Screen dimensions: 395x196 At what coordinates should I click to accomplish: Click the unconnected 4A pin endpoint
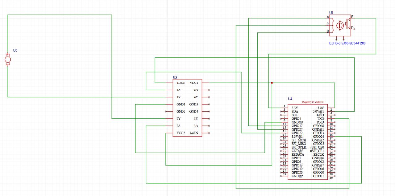point(209,90)
